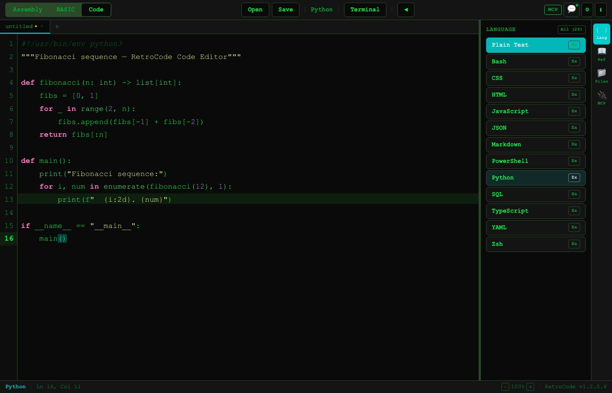The image size is (612, 393).
Task: Open the Python language selector in status bar
Action: coord(15,386)
